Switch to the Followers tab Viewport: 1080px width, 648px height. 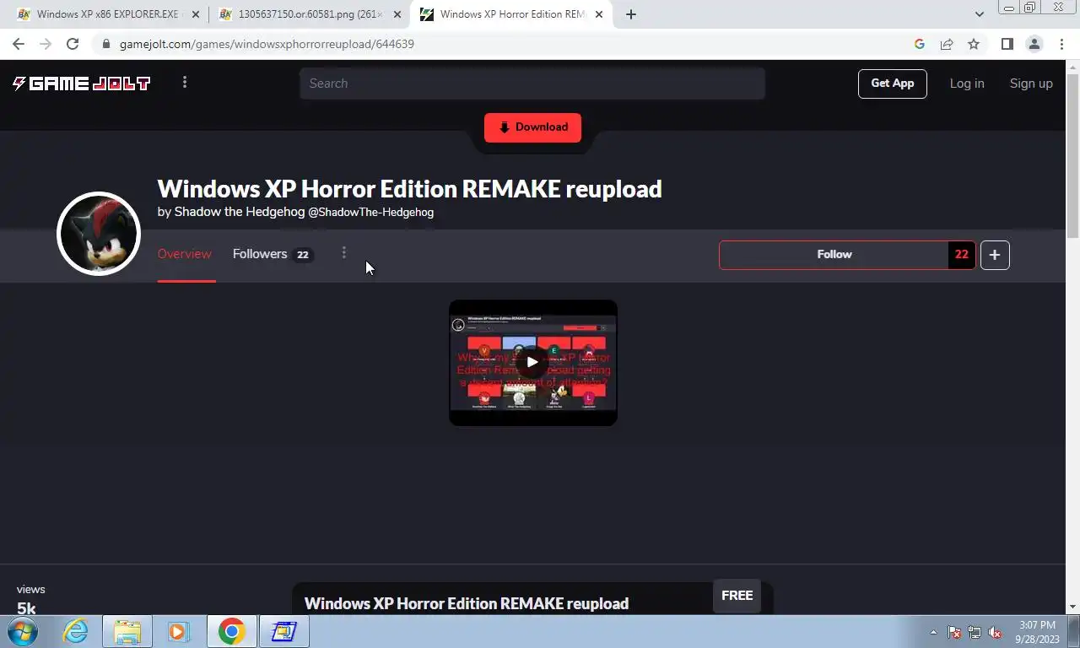pyautogui.click(x=273, y=254)
